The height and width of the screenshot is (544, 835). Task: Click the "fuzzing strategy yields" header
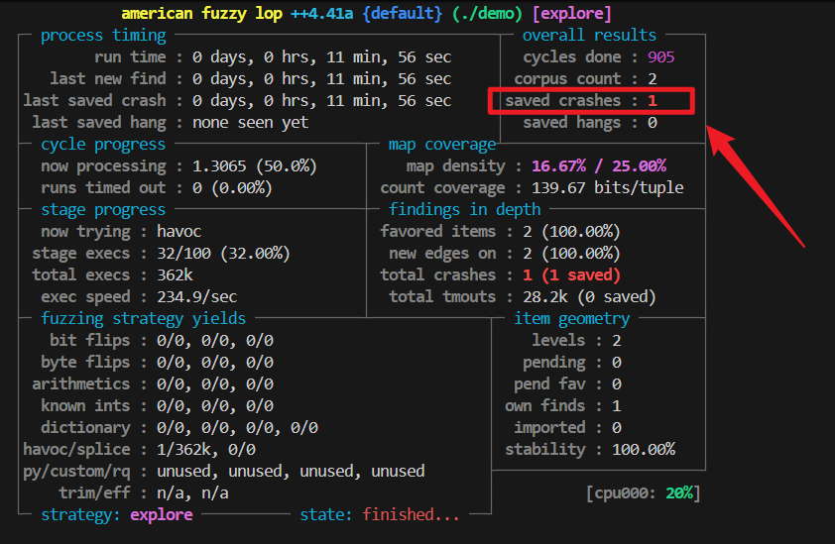[x=143, y=319]
